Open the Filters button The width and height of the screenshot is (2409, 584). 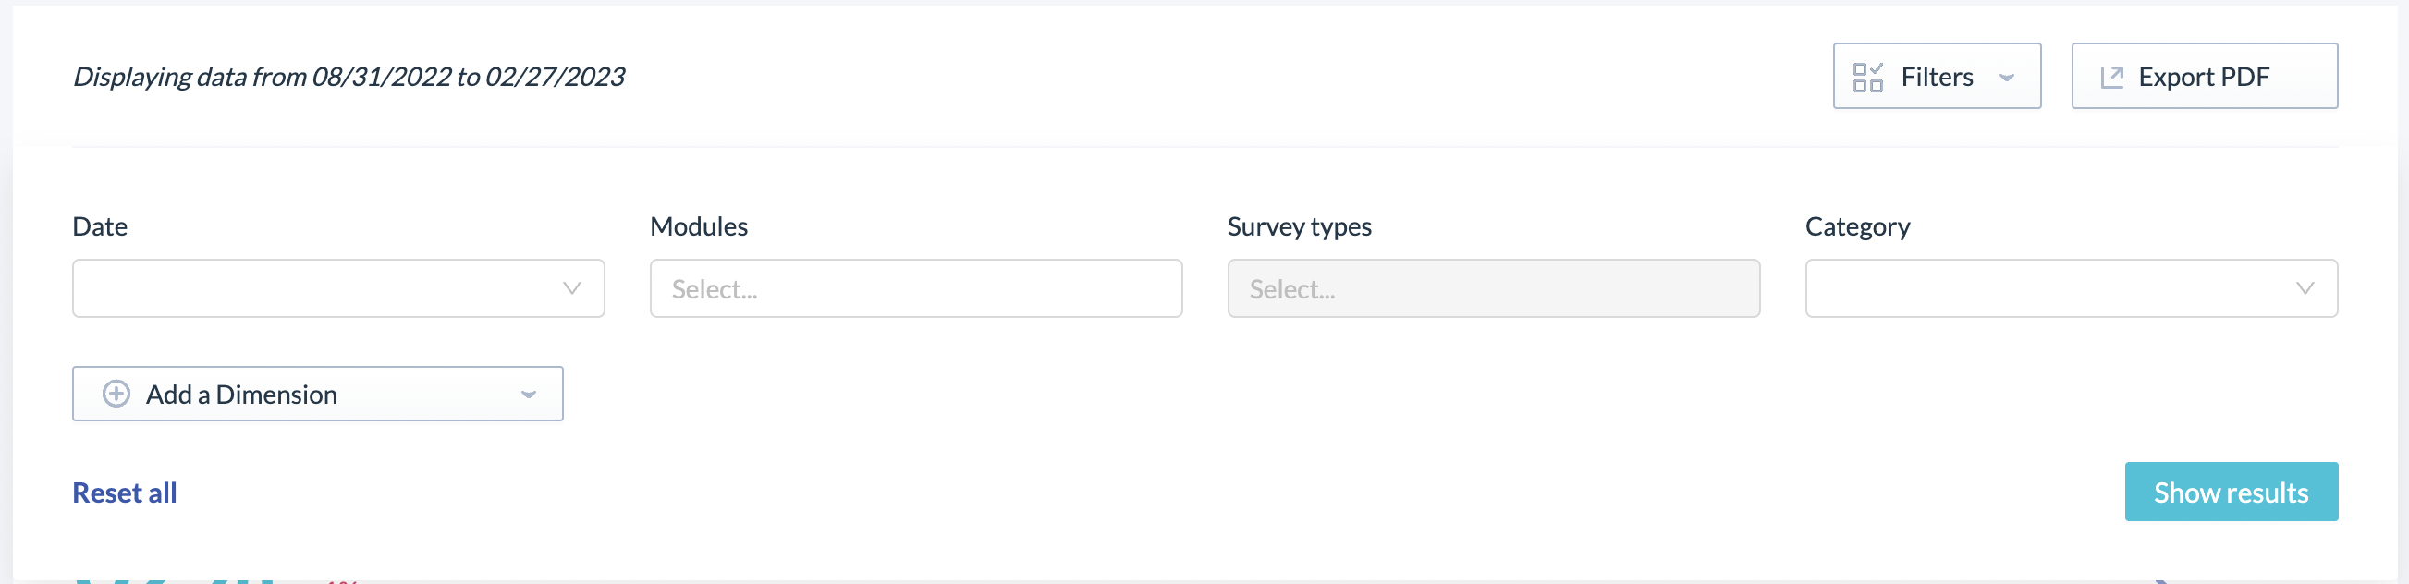(1937, 76)
